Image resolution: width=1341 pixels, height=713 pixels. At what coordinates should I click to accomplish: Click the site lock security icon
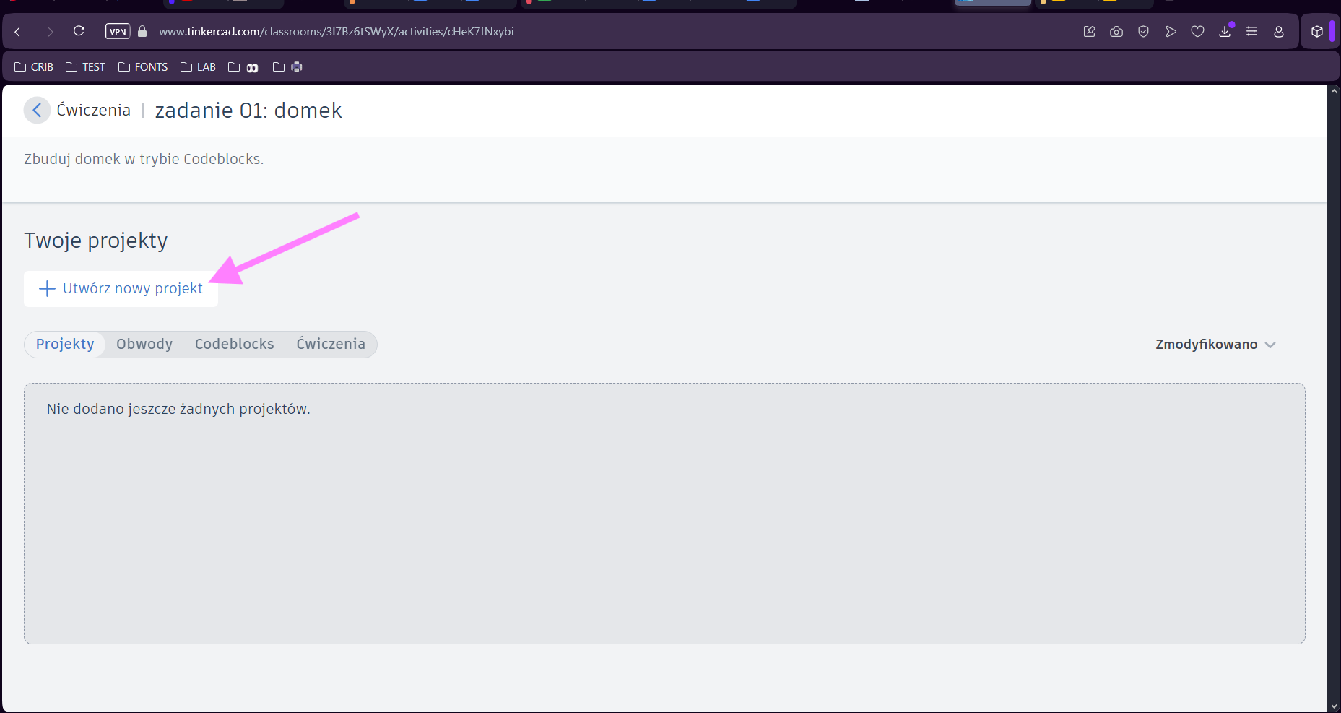142,32
